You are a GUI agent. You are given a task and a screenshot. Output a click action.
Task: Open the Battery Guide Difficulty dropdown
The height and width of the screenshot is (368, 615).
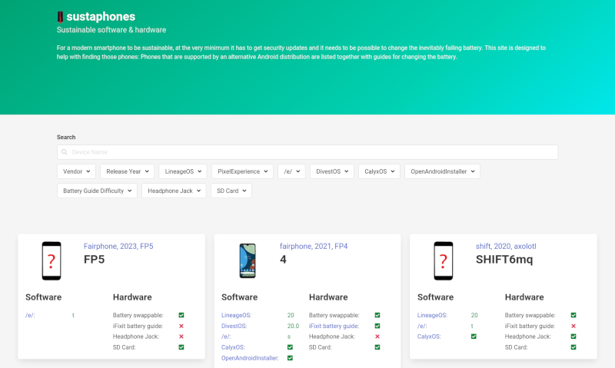pos(98,191)
